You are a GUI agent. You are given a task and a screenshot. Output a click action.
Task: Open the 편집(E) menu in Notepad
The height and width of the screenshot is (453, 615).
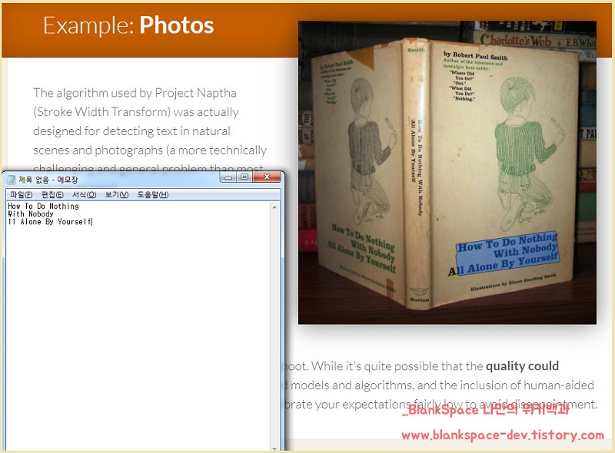(x=52, y=195)
